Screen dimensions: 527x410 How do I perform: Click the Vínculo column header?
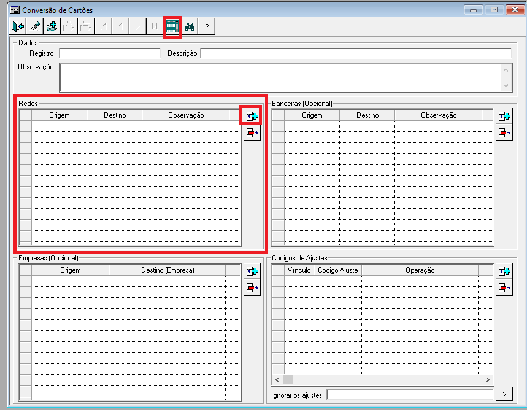[299, 270]
